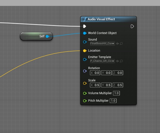Click the input execution pin on Audio Visual Effect
The width and height of the screenshot is (160, 133).
tap(85, 26)
